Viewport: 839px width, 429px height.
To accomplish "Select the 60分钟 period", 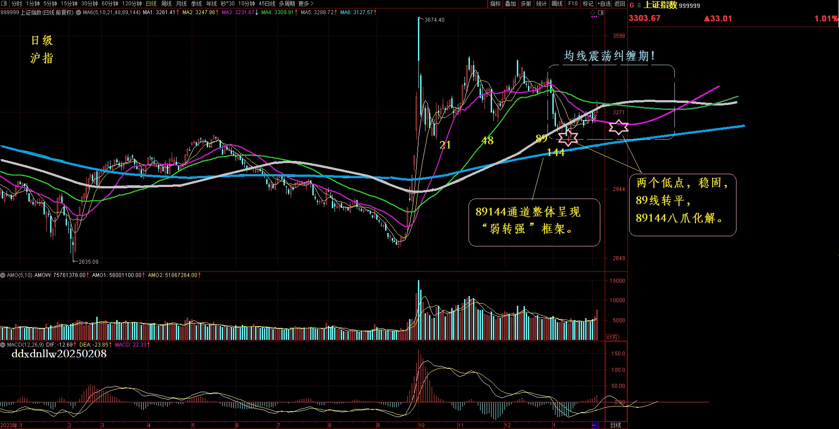I will [110, 4].
